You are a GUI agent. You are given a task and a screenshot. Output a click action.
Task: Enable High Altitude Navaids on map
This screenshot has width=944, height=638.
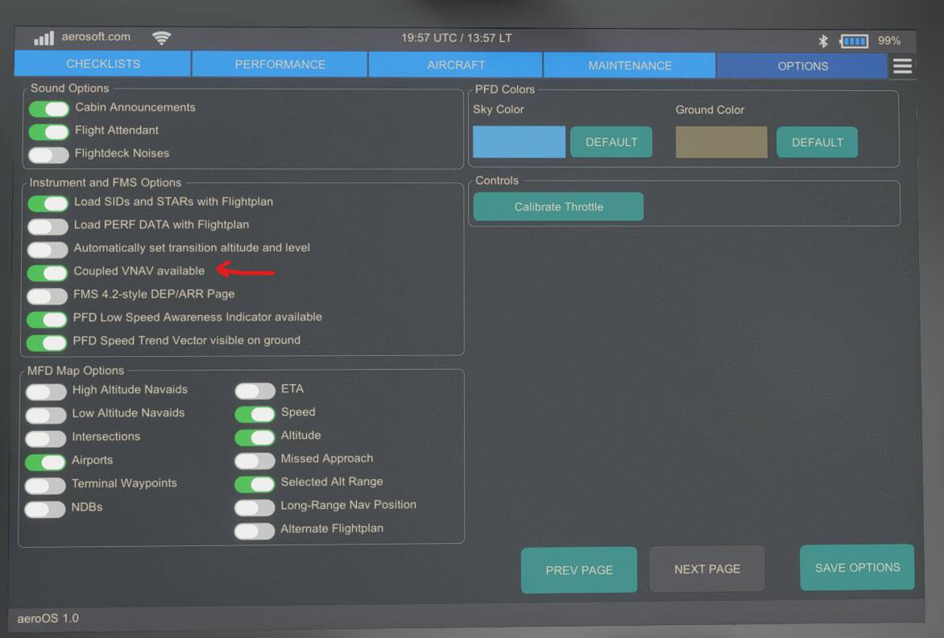point(47,391)
